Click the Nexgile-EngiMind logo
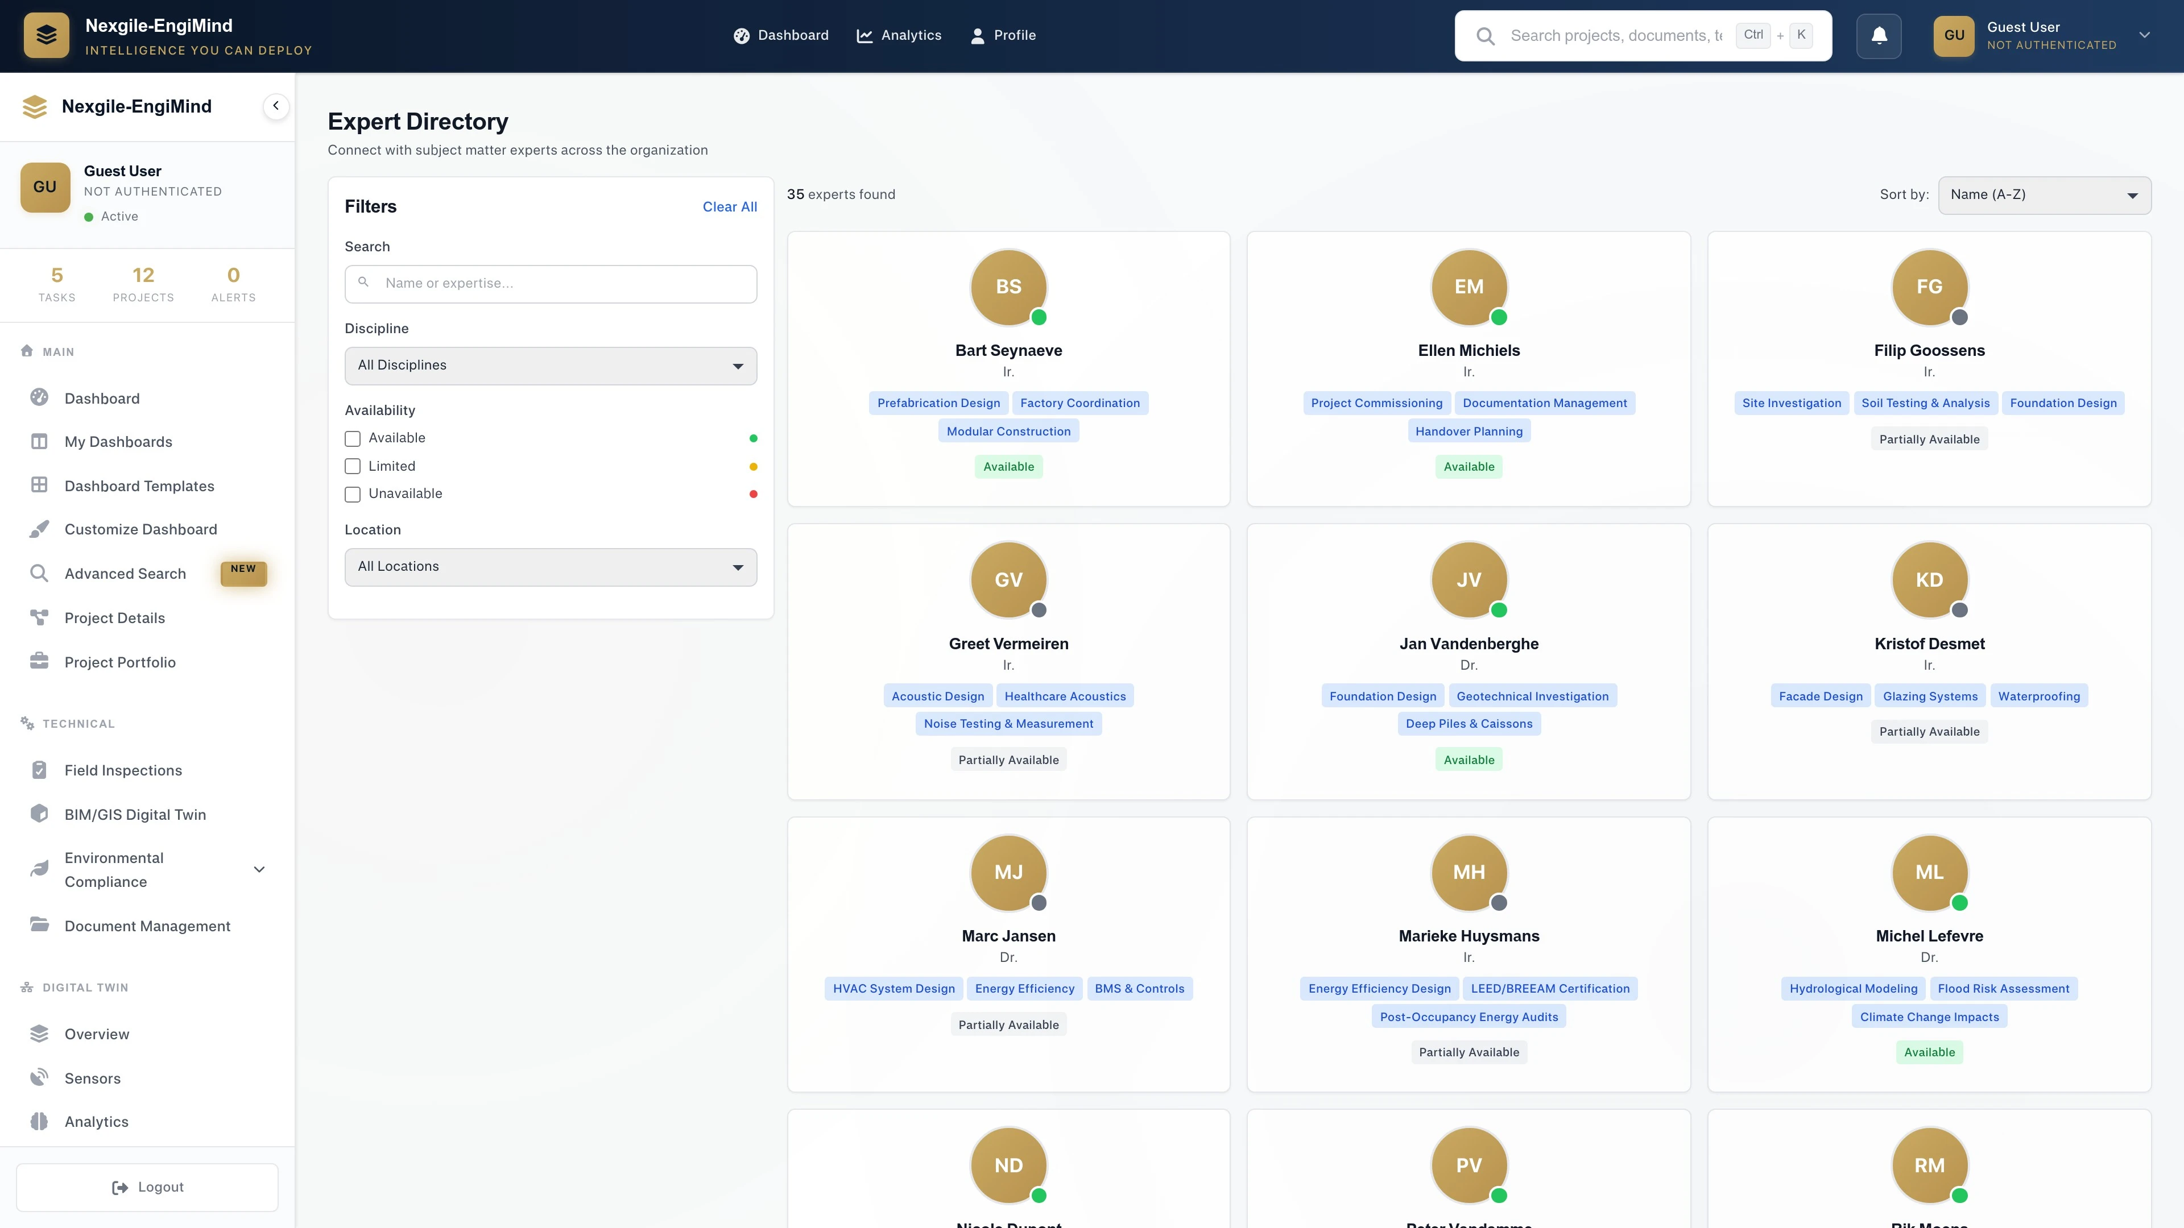The height and width of the screenshot is (1228, 2184). 47,36
